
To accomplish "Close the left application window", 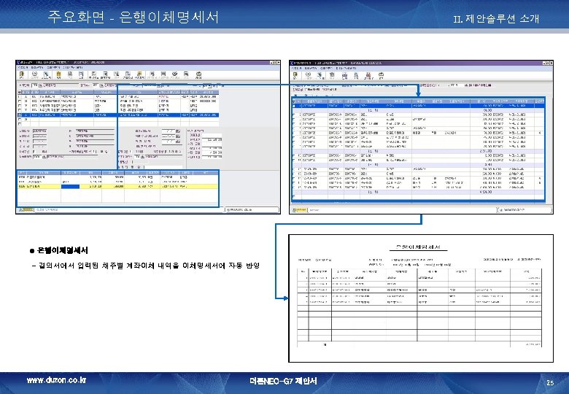I will tap(278, 63).
